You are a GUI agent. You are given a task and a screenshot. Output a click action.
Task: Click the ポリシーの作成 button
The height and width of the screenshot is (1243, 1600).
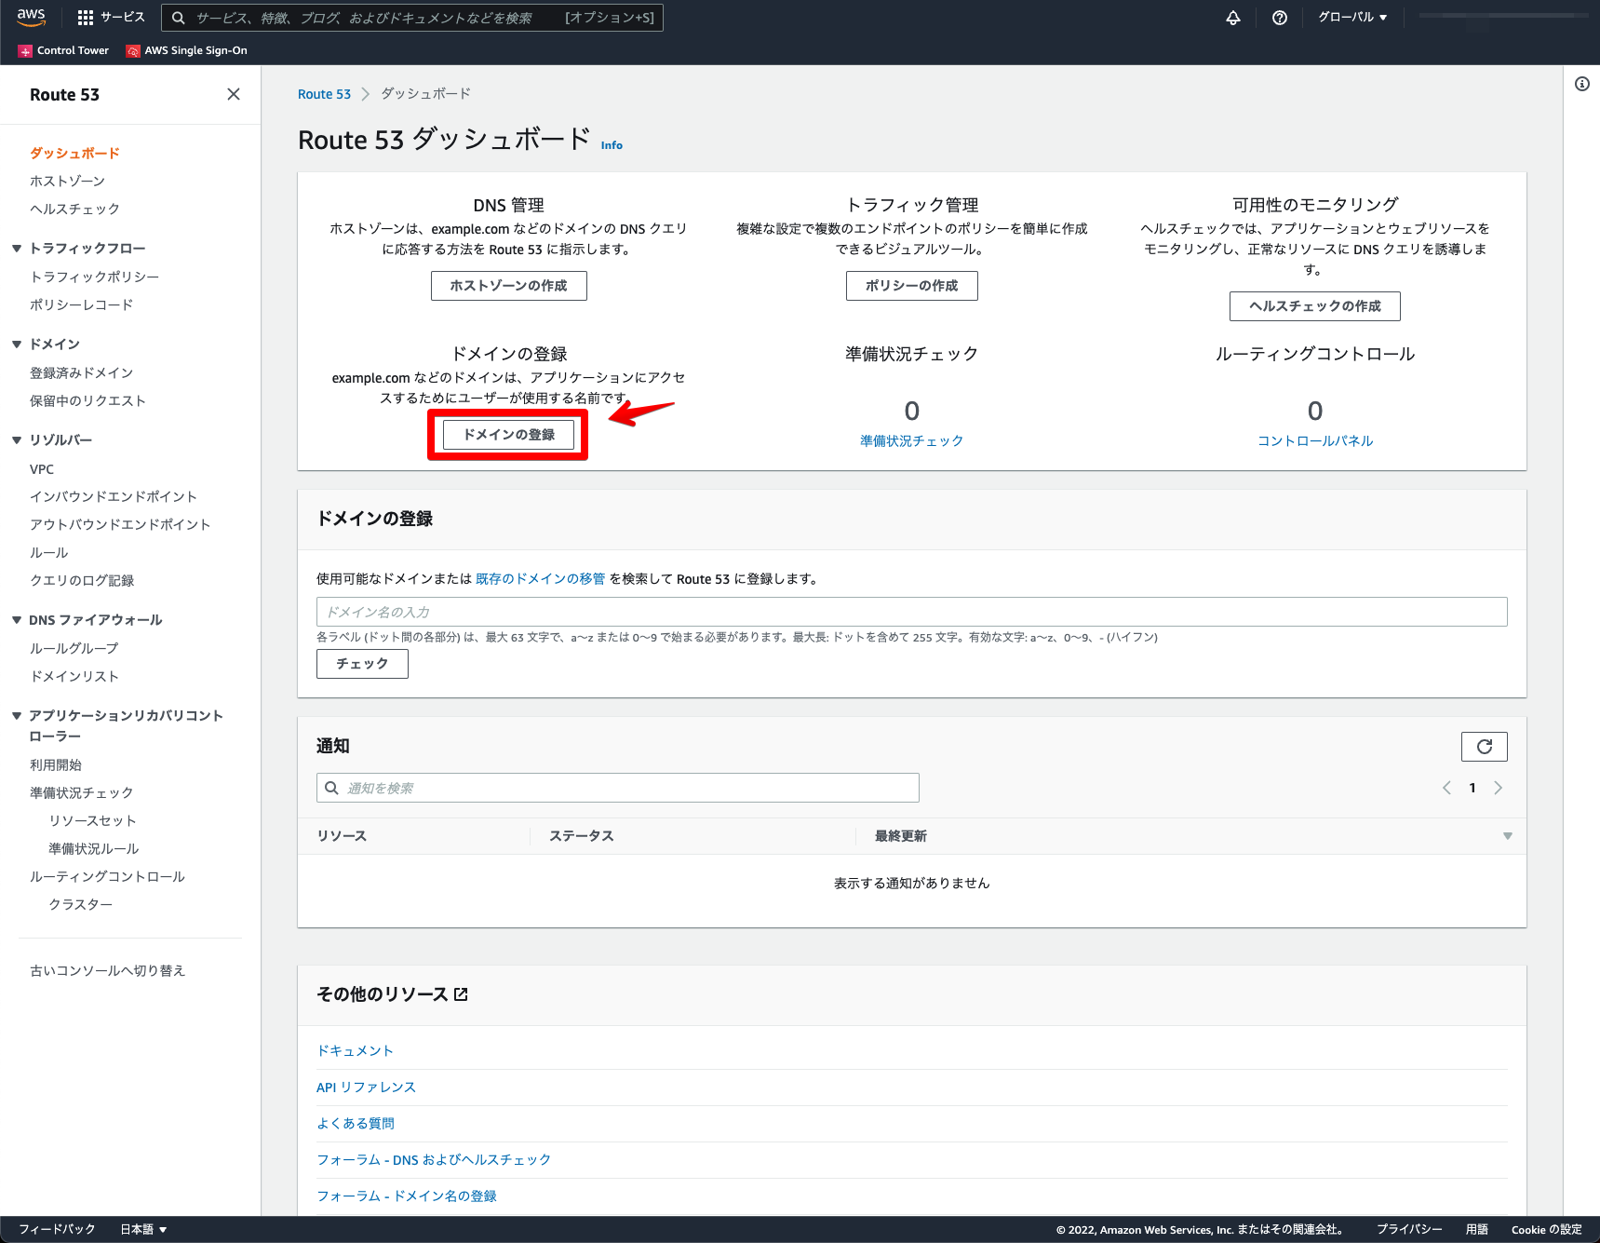point(911,286)
